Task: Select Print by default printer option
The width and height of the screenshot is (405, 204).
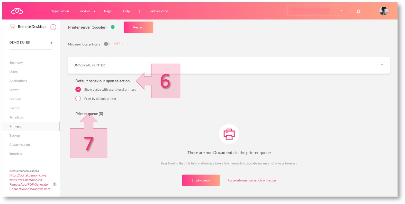Action: click(78, 99)
